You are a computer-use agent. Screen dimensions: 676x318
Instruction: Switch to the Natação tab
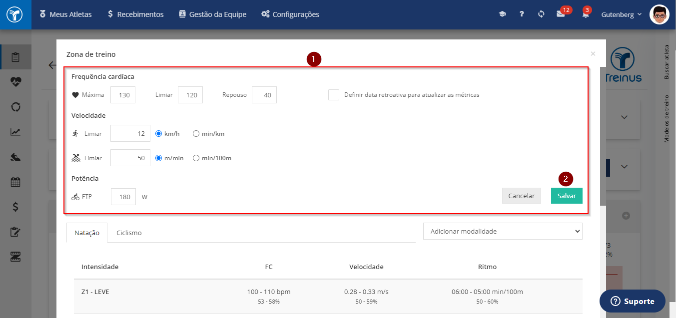coord(87,233)
